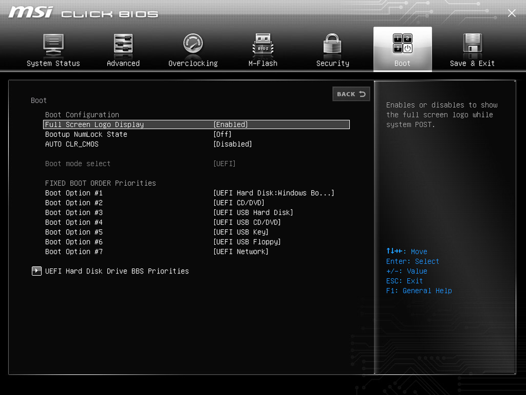Switch to the Security tab label
526x395 pixels.
click(x=333, y=63)
